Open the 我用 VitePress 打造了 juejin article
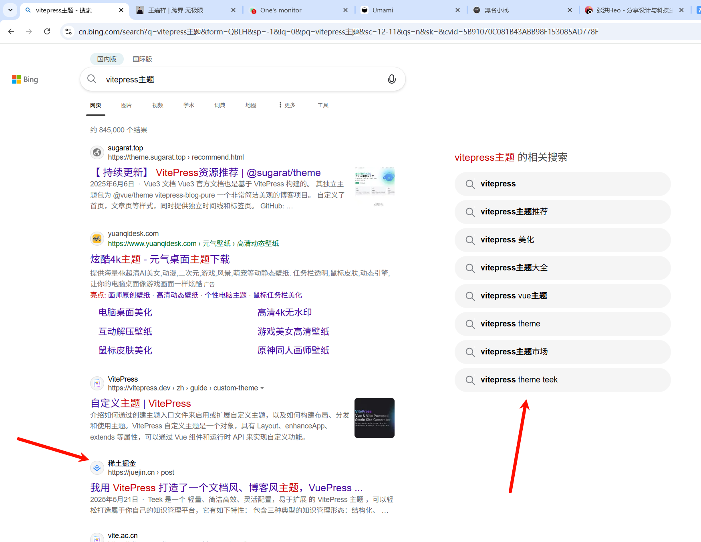This screenshot has height=542, width=701. point(226,488)
